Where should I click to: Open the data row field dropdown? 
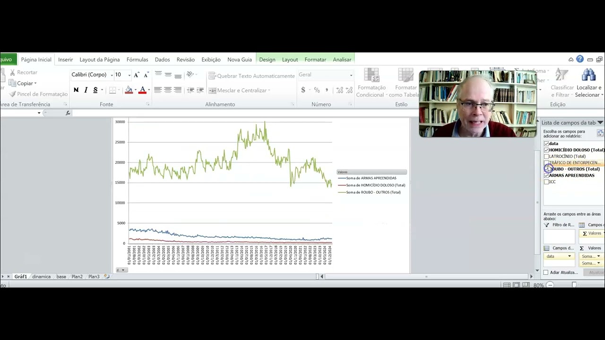(569, 256)
